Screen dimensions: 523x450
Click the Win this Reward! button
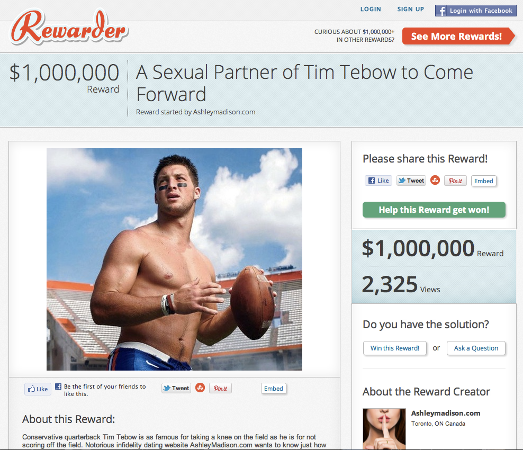pos(395,348)
